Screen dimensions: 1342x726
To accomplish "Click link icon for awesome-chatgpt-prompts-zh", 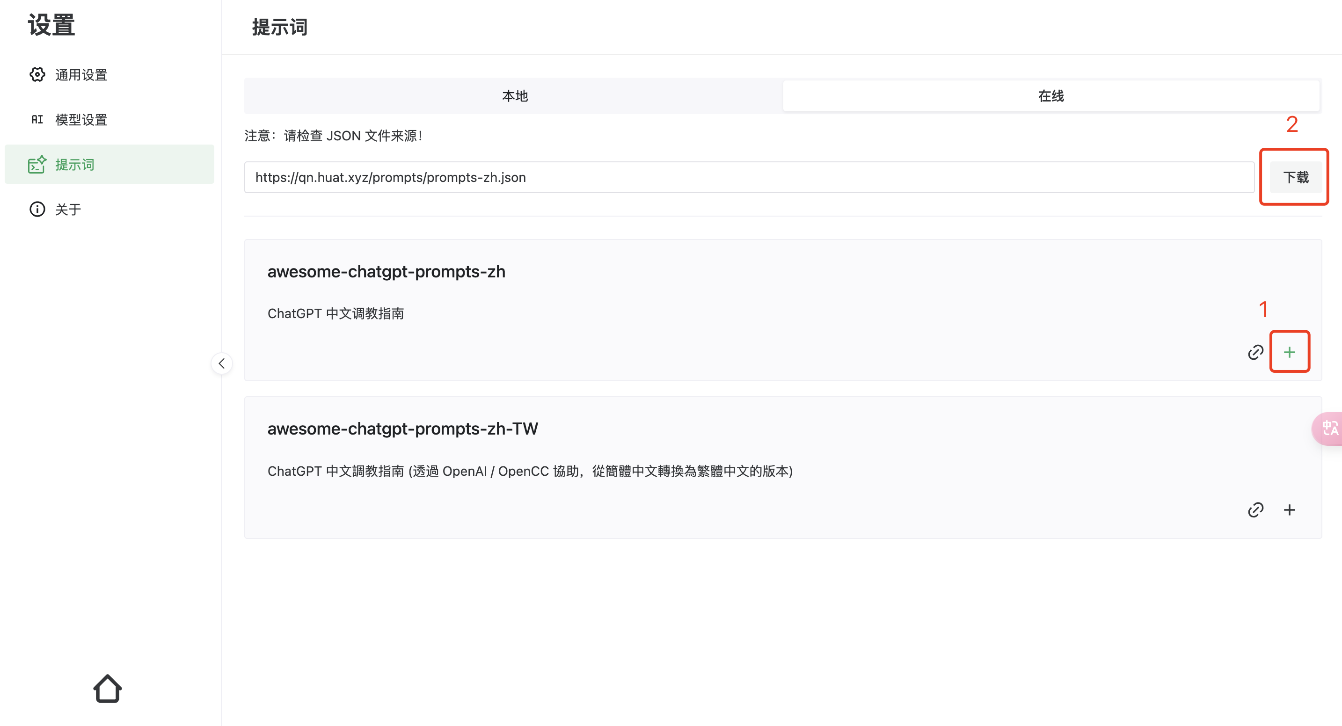I will 1255,353.
